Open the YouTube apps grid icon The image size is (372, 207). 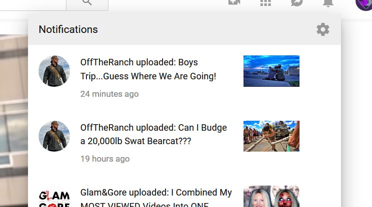[265, 2]
